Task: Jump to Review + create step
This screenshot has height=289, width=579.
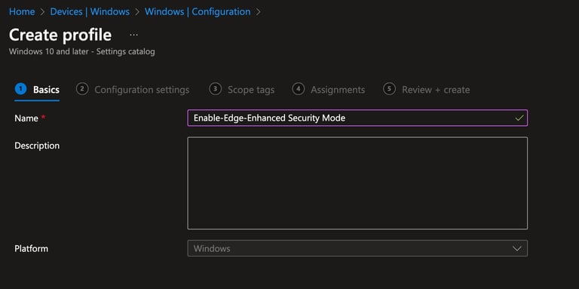Action: coord(427,90)
